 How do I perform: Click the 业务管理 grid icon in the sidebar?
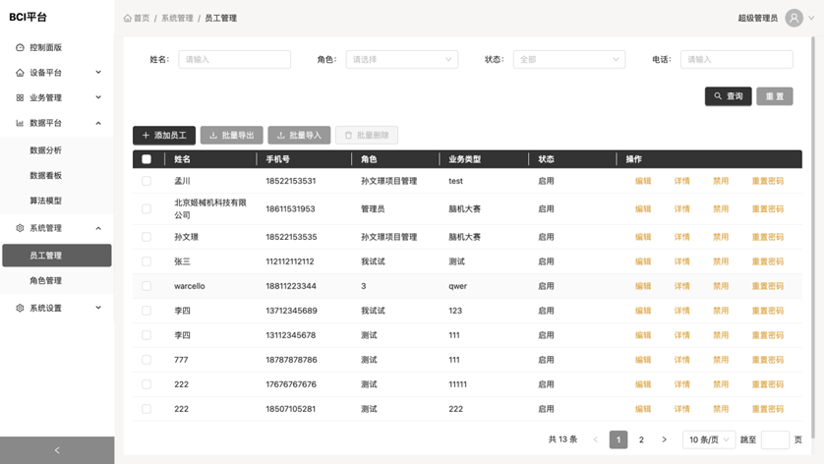coord(20,98)
